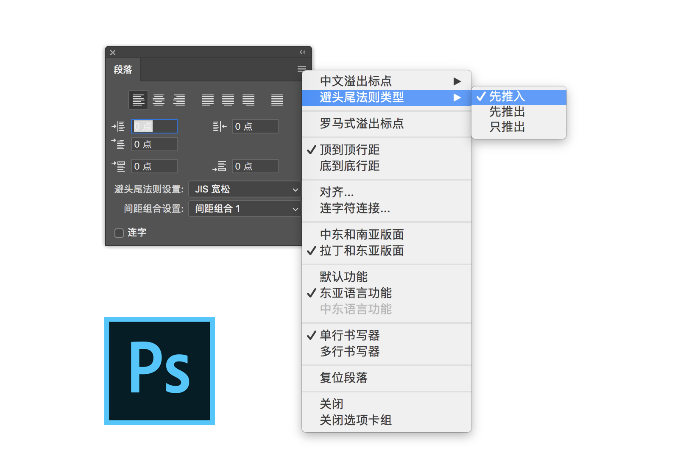Open the 间距组合设置 dropdown
697x467 pixels.
coord(245,208)
